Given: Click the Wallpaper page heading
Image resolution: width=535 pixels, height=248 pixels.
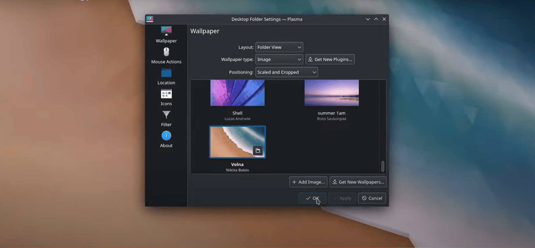Looking at the screenshot, I should (205, 31).
